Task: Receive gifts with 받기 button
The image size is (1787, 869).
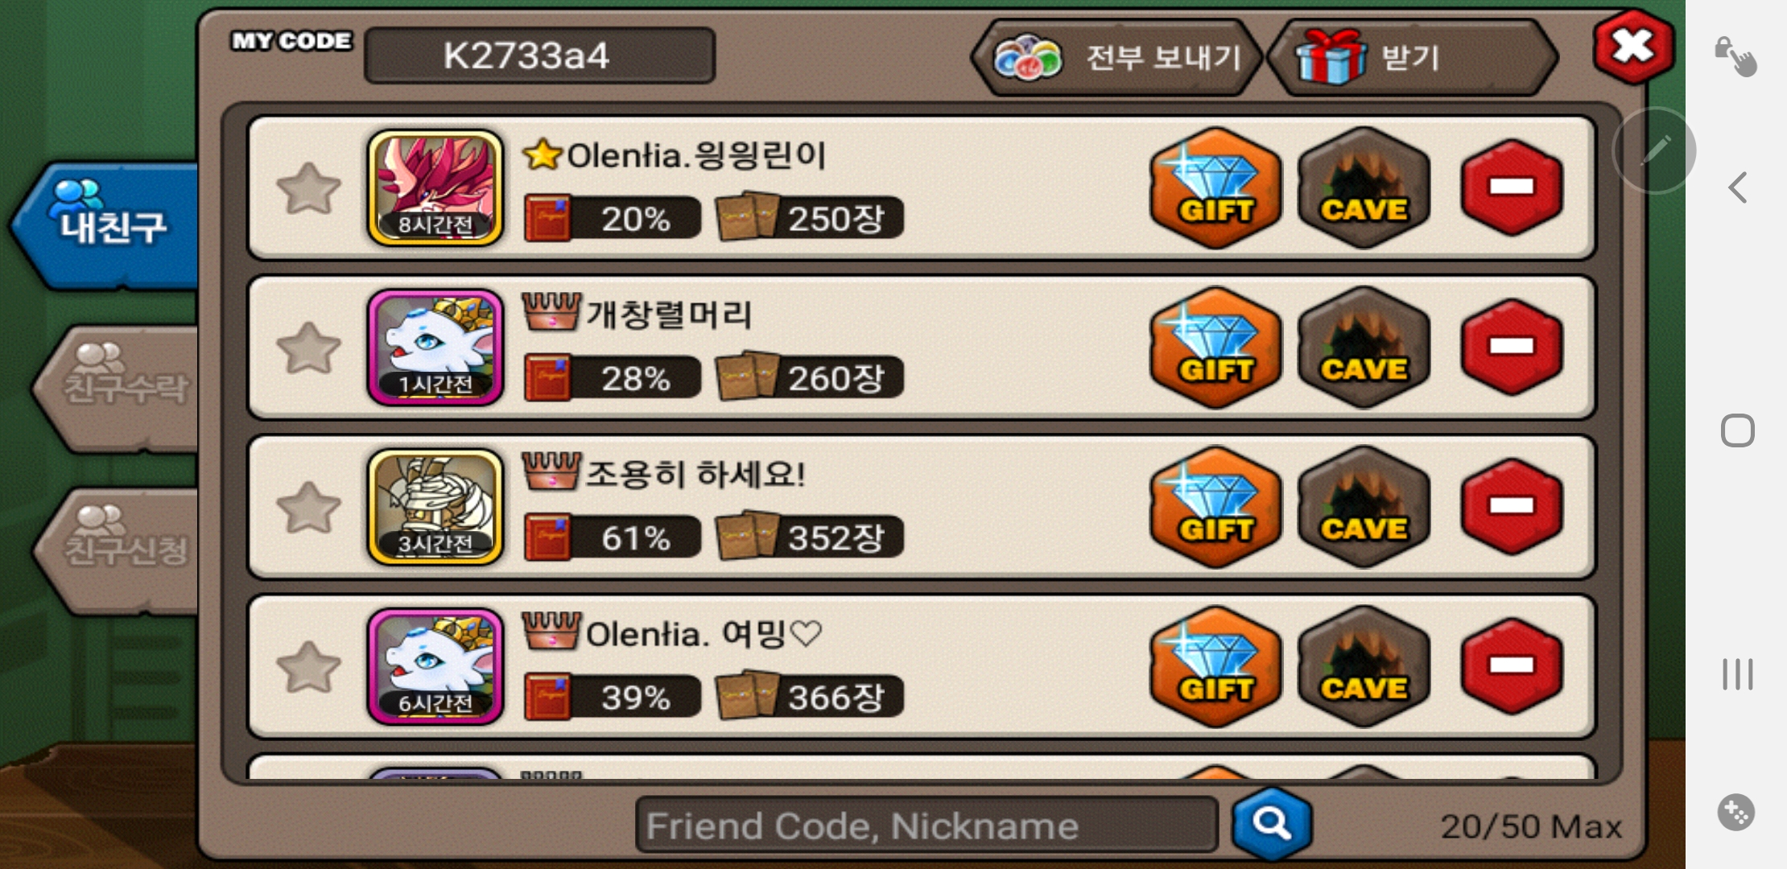Action: pos(1412,58)
